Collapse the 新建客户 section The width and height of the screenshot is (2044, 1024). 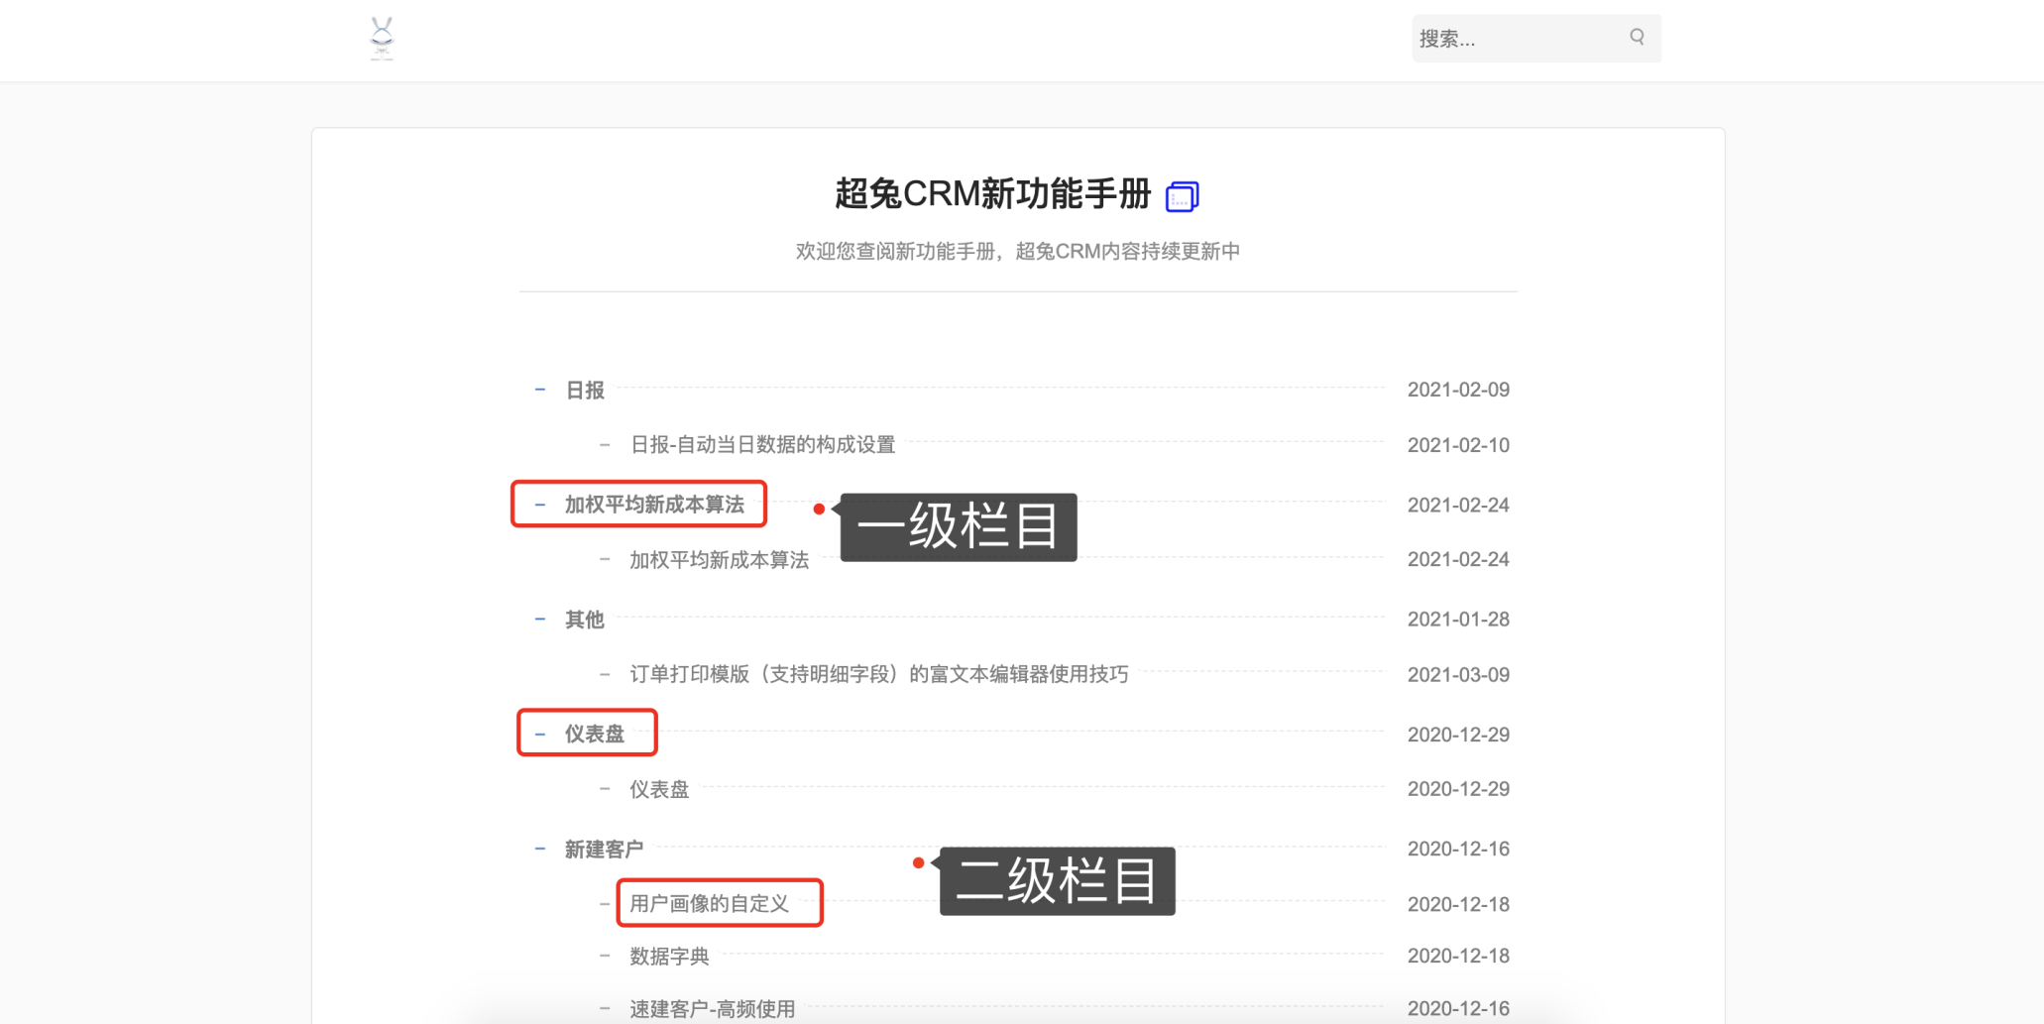pos(540,849)
